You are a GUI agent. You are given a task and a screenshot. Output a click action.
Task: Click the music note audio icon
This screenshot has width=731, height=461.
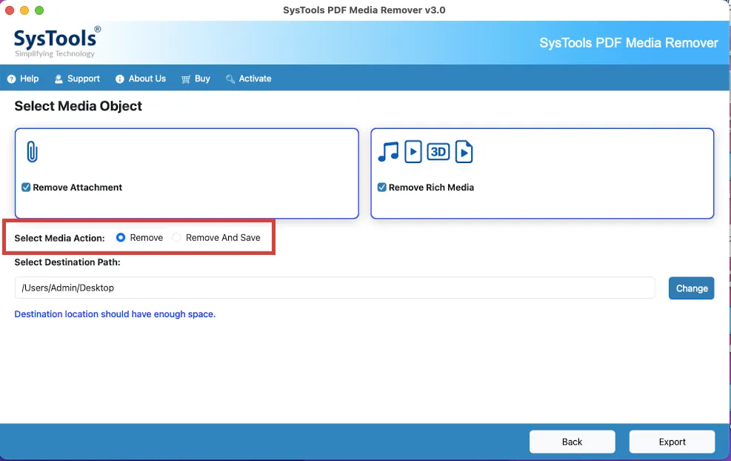point(388,152)
